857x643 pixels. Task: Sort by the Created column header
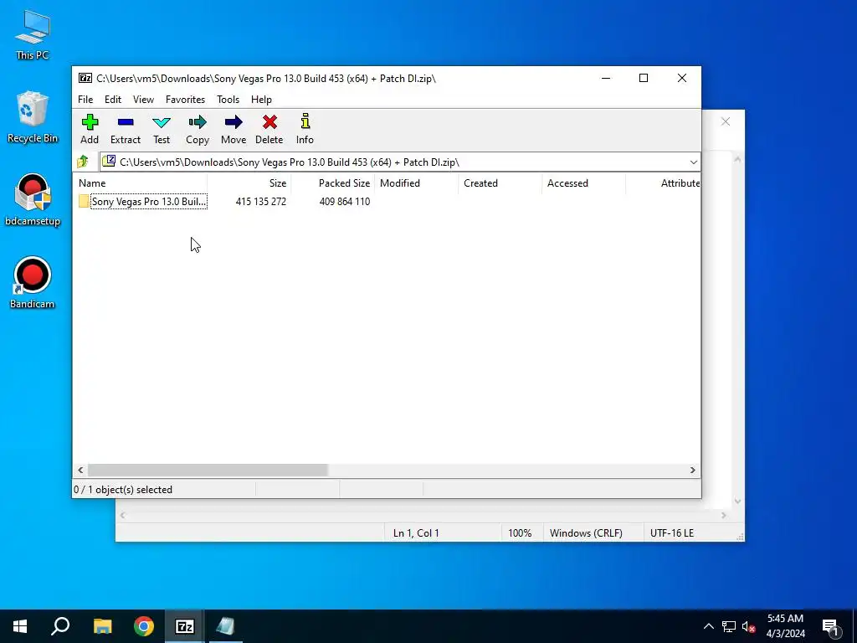(x=500, y=183)
